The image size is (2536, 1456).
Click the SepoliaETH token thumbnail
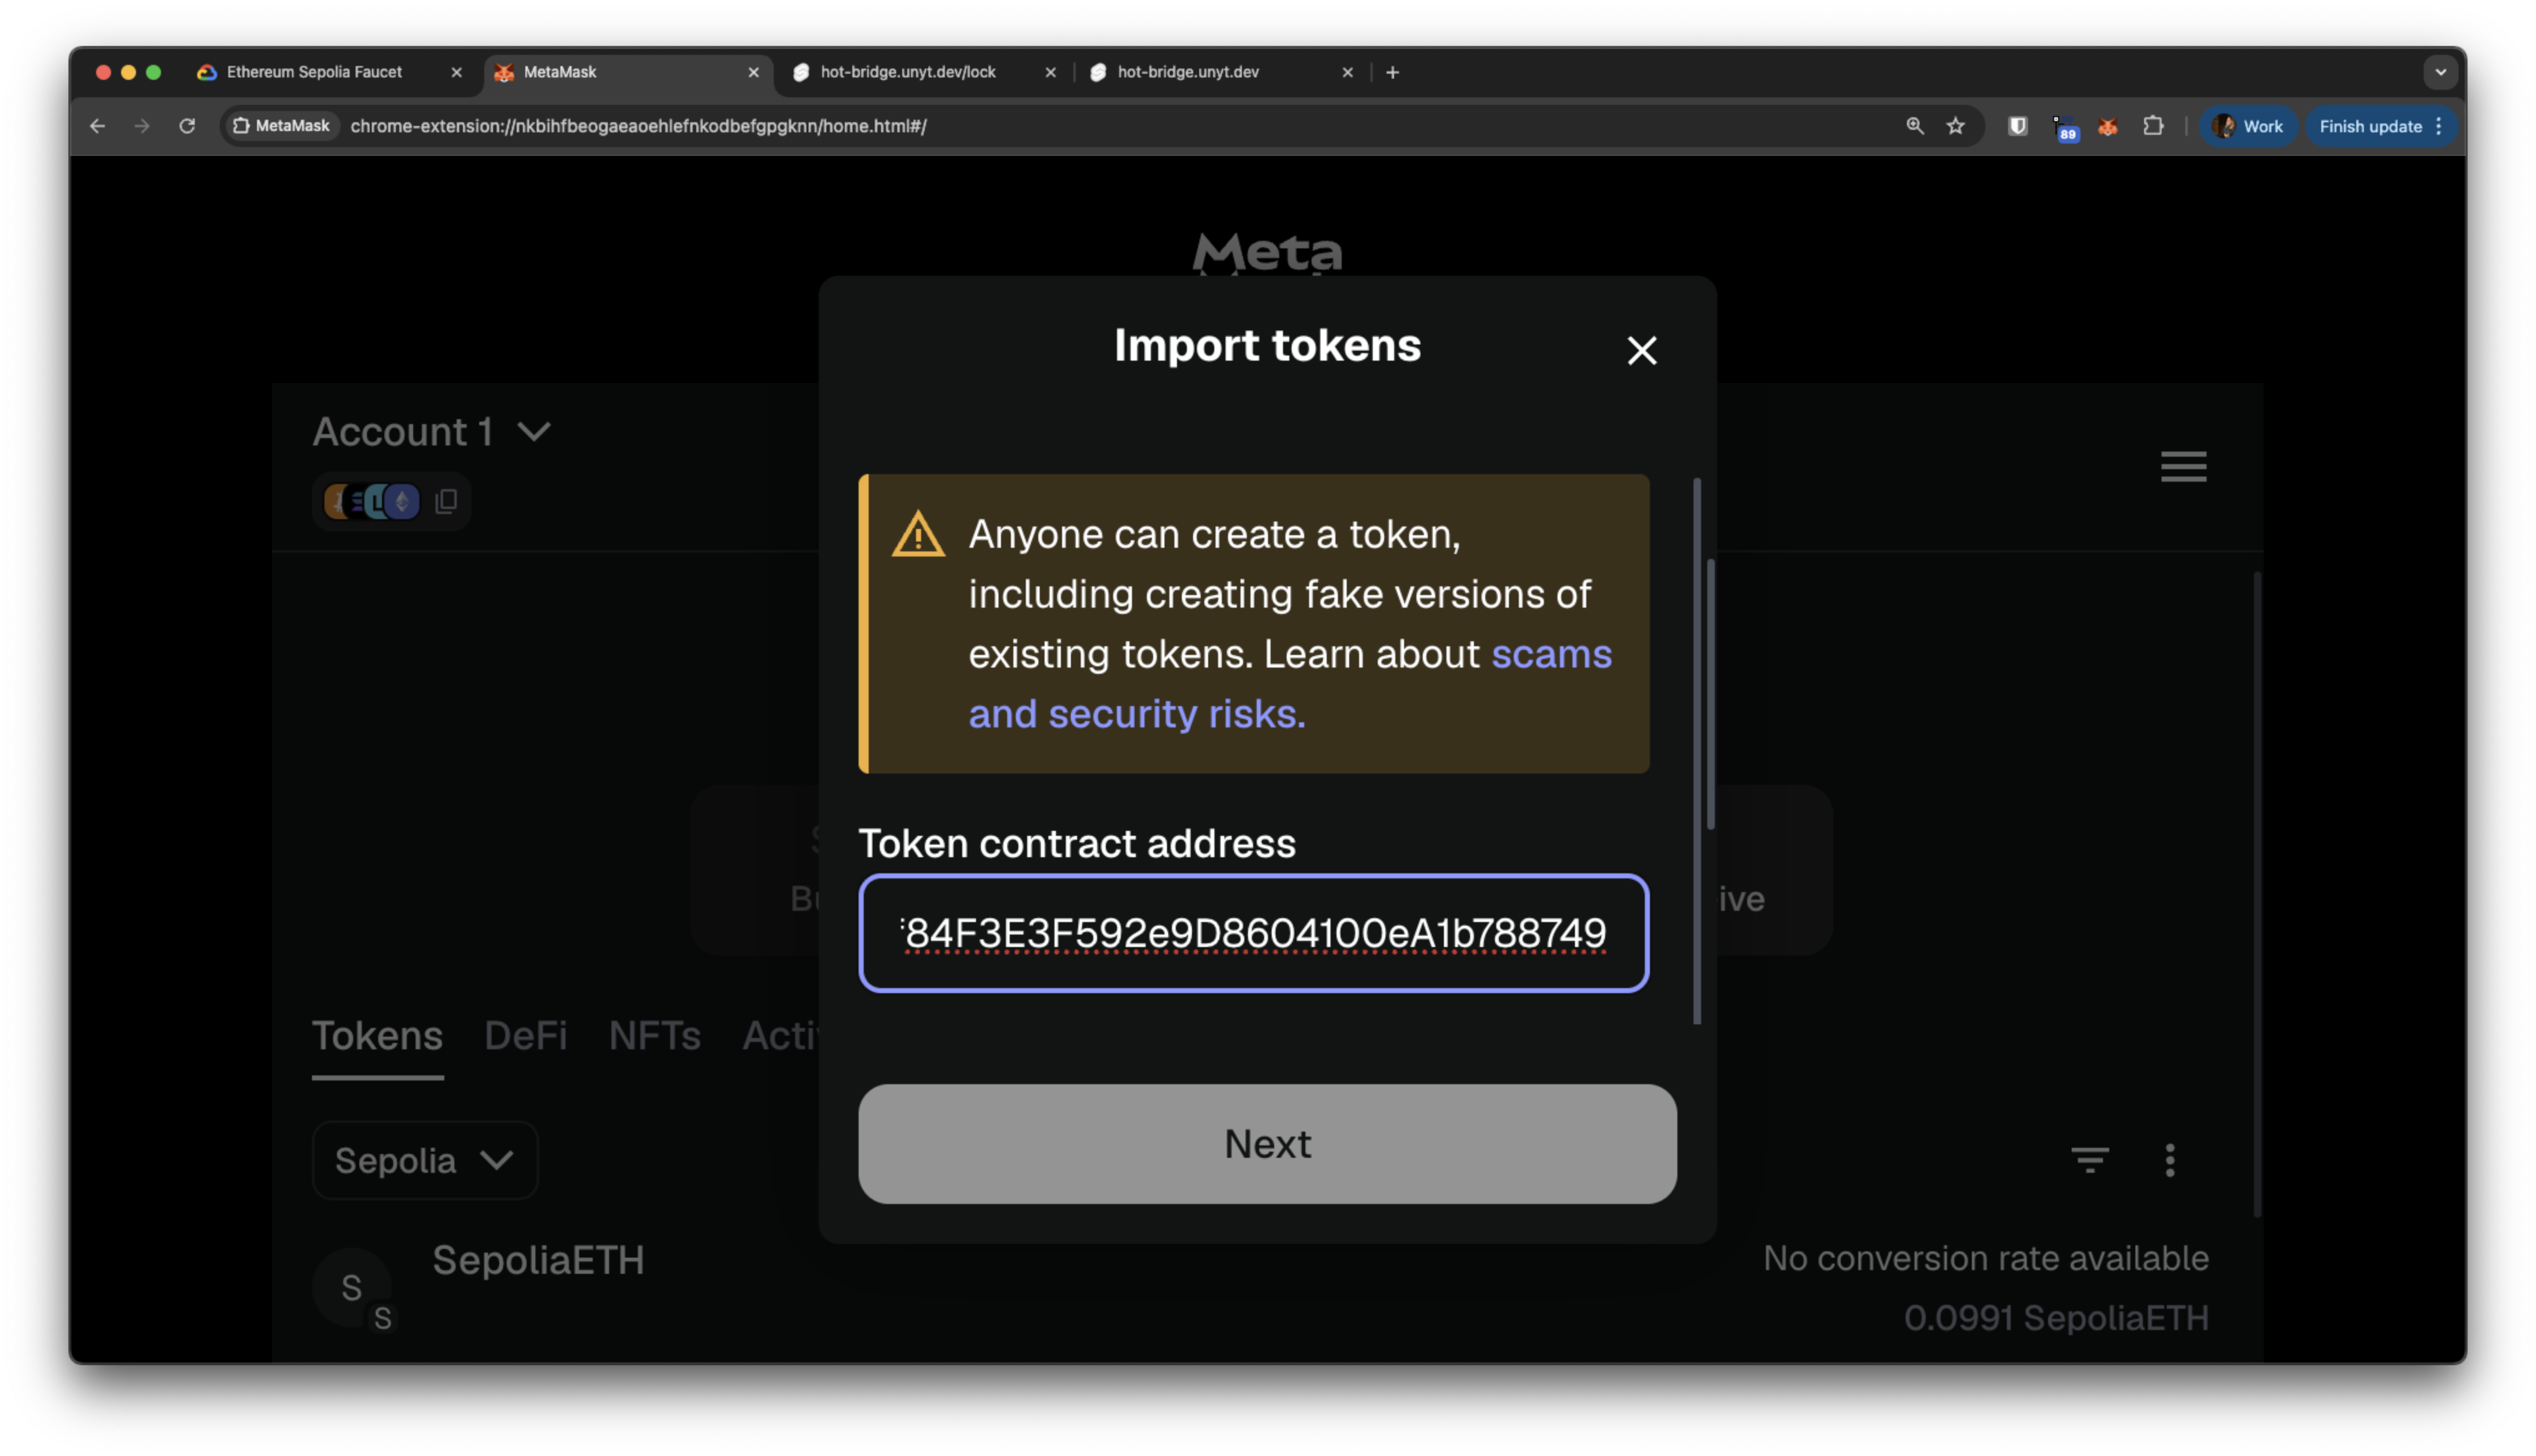[352, 1289]
